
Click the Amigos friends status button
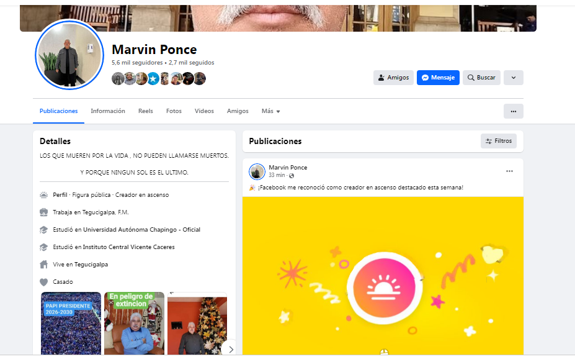(x=393, y=78)
